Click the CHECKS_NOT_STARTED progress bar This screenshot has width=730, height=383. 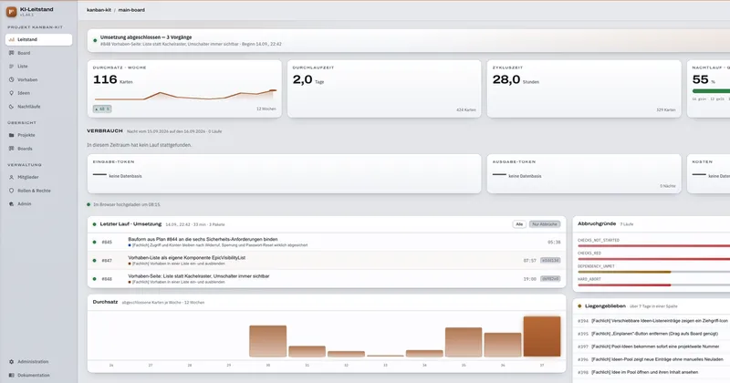pos(654,245)
